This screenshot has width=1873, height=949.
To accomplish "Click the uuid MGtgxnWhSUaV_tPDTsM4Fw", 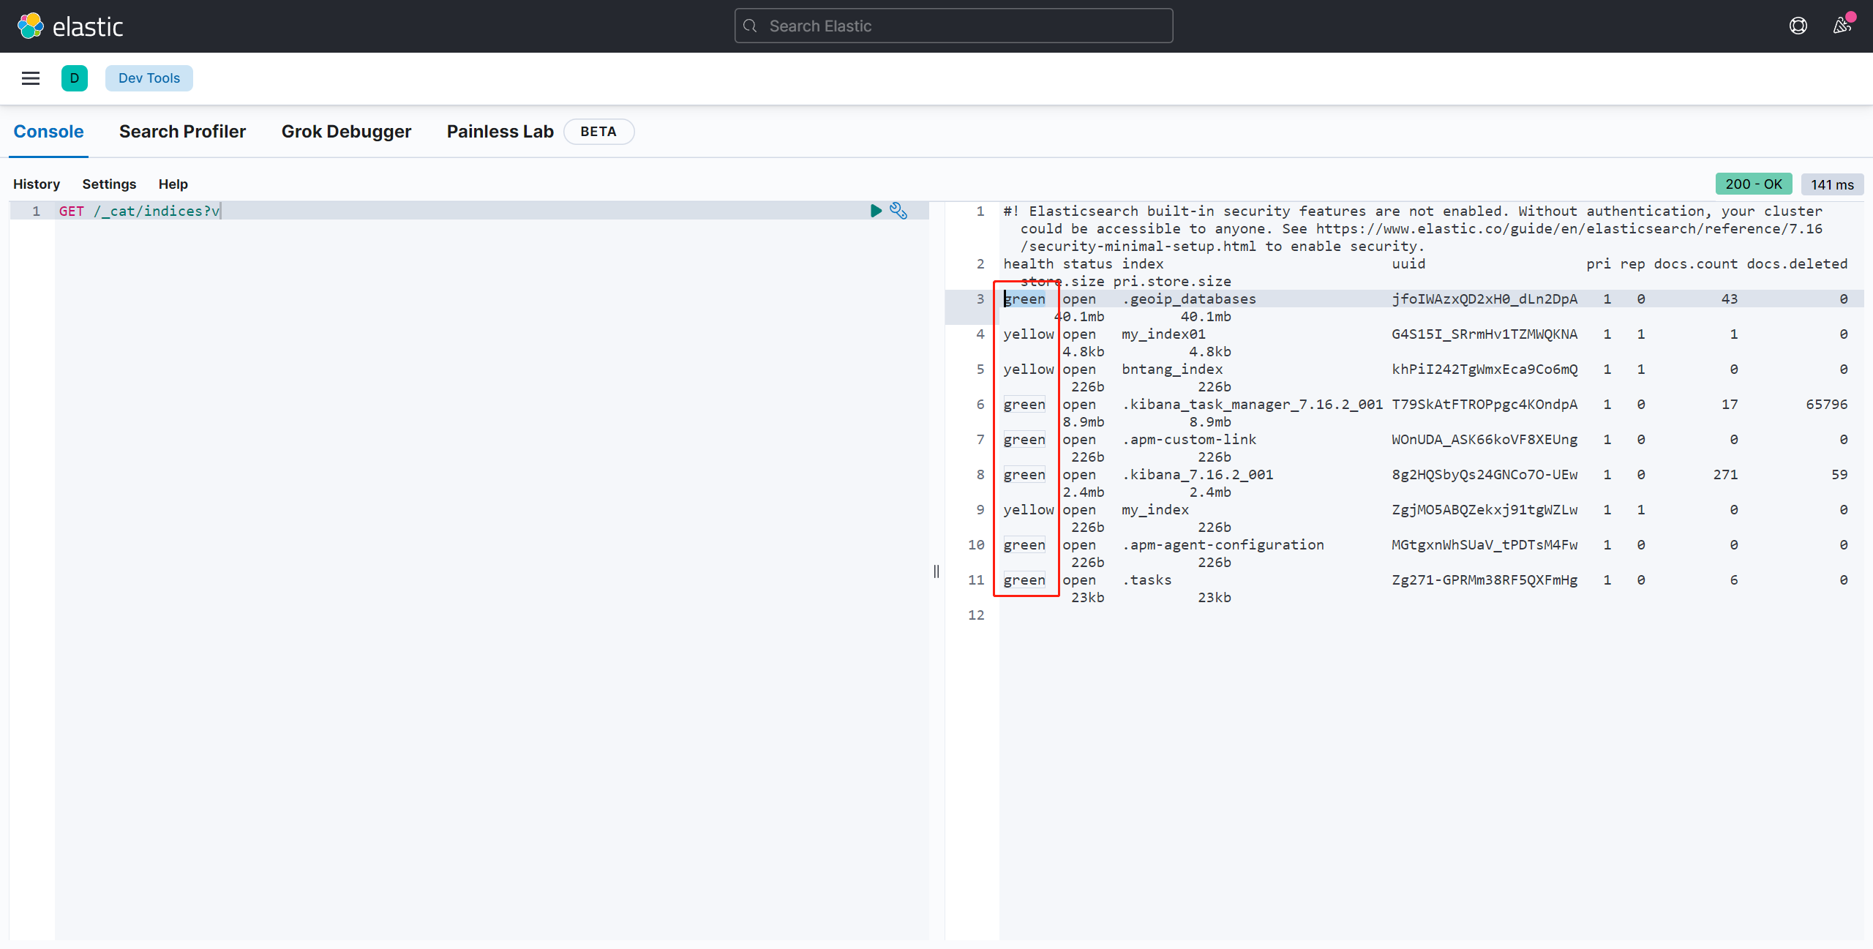I will click(x=1484, y=544).
